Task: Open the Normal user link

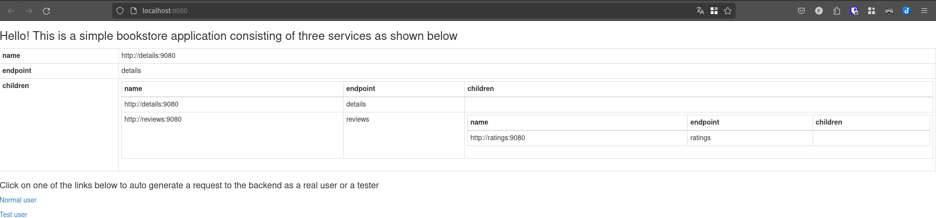Action: point(18,200)
